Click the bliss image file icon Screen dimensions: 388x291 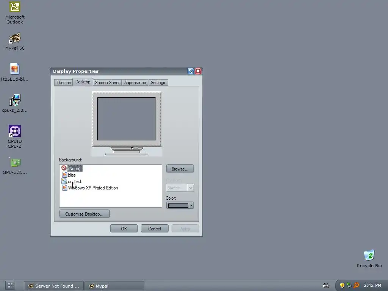[x=64, y=175]
